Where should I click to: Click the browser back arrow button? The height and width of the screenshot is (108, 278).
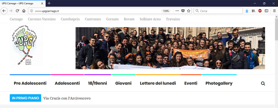(x=4, y=11)
